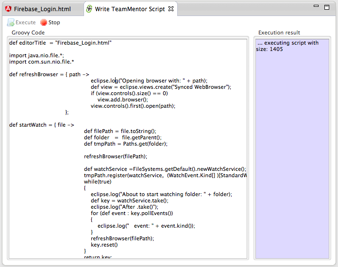
Task: Click the Execute script icon
Action: pos(11,22)
